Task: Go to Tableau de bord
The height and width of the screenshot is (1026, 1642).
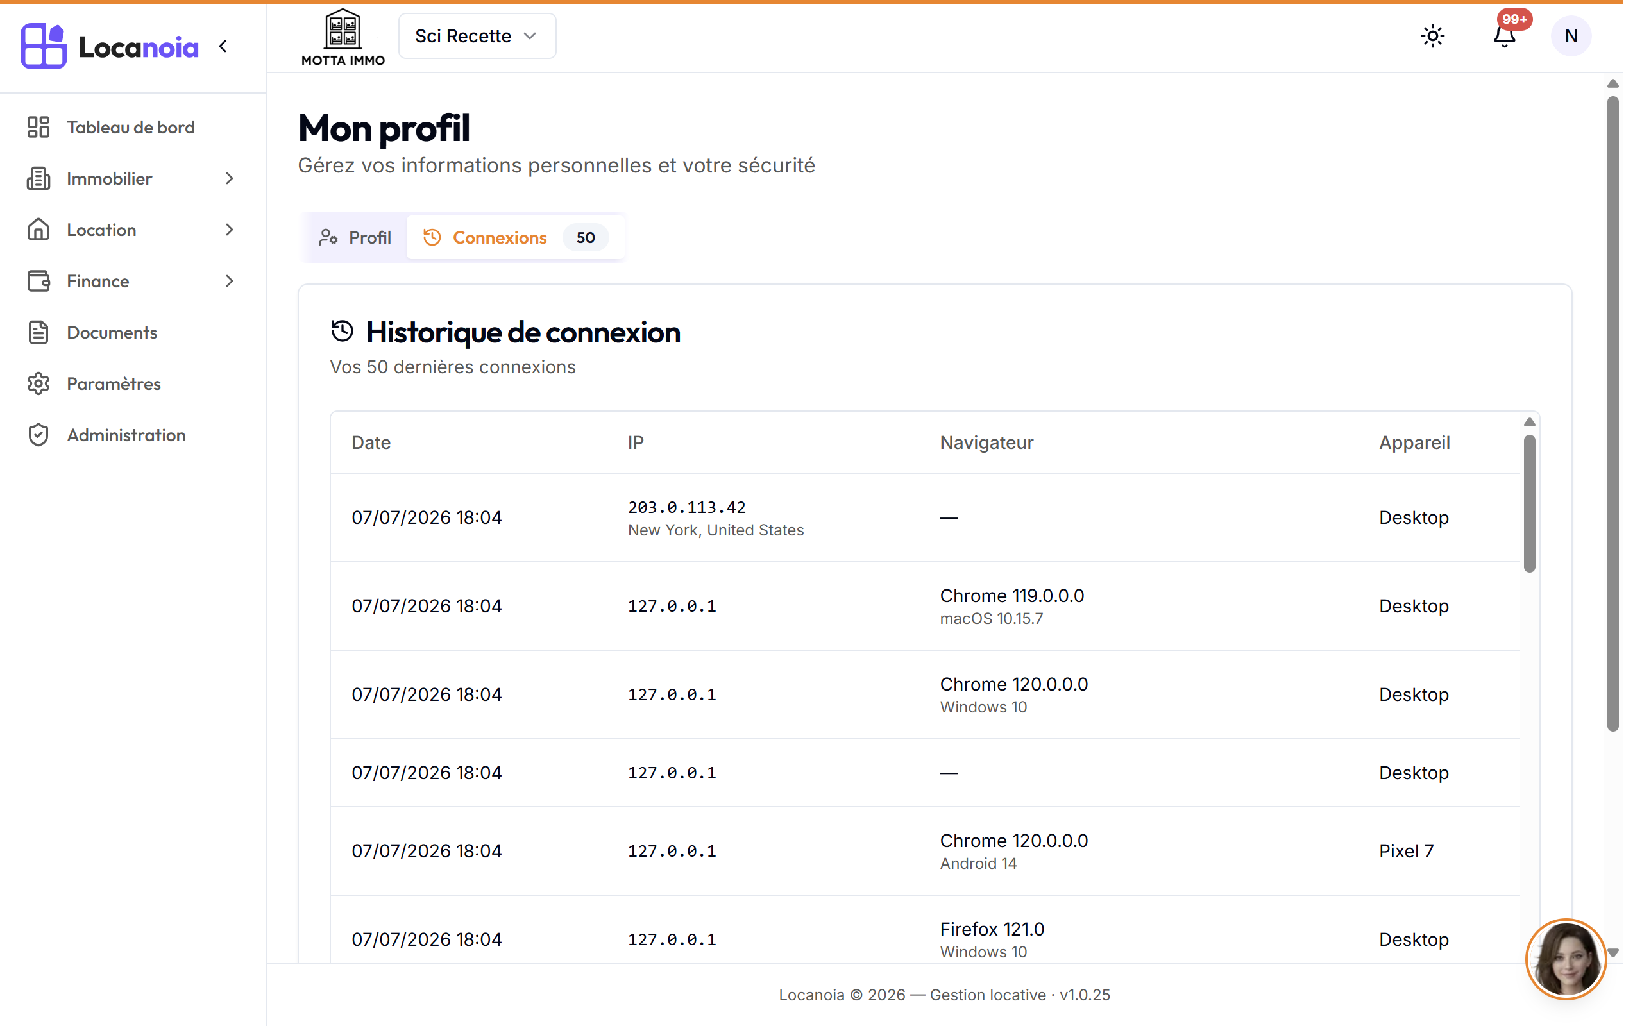Action: tap(131, 127)
